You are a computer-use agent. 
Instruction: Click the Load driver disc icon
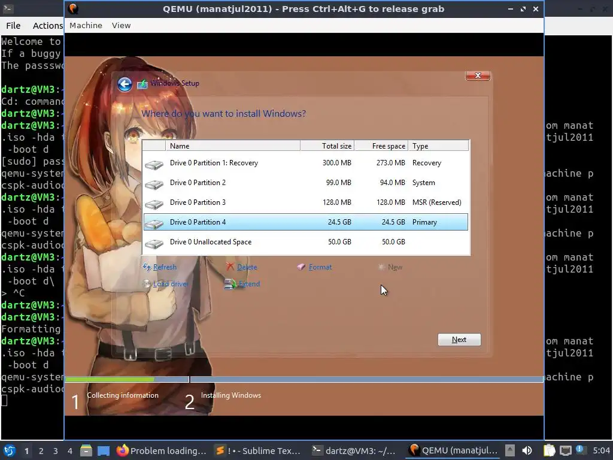pos(147,283)
